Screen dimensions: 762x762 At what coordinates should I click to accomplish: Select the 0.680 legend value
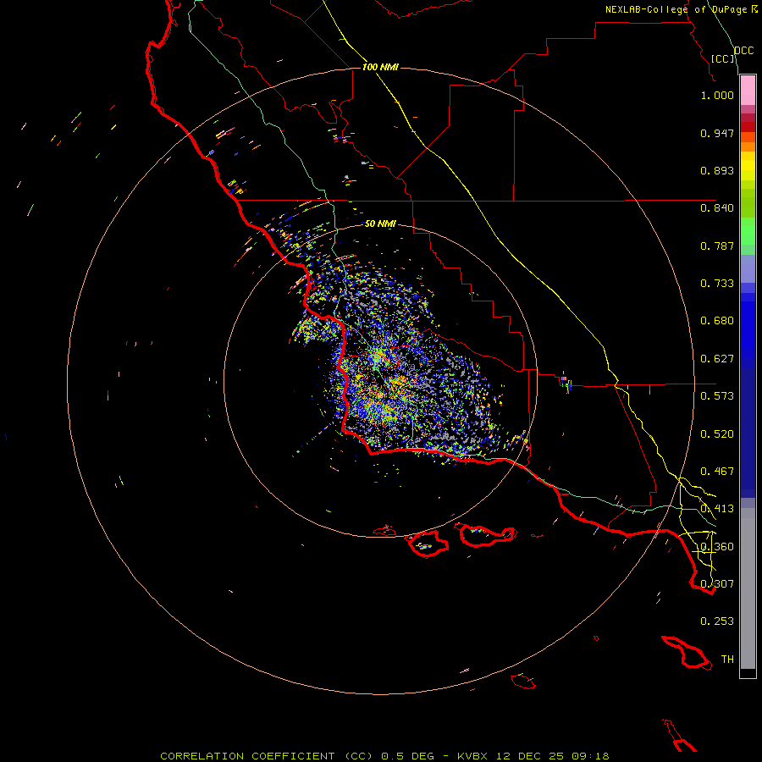point(717,321)
